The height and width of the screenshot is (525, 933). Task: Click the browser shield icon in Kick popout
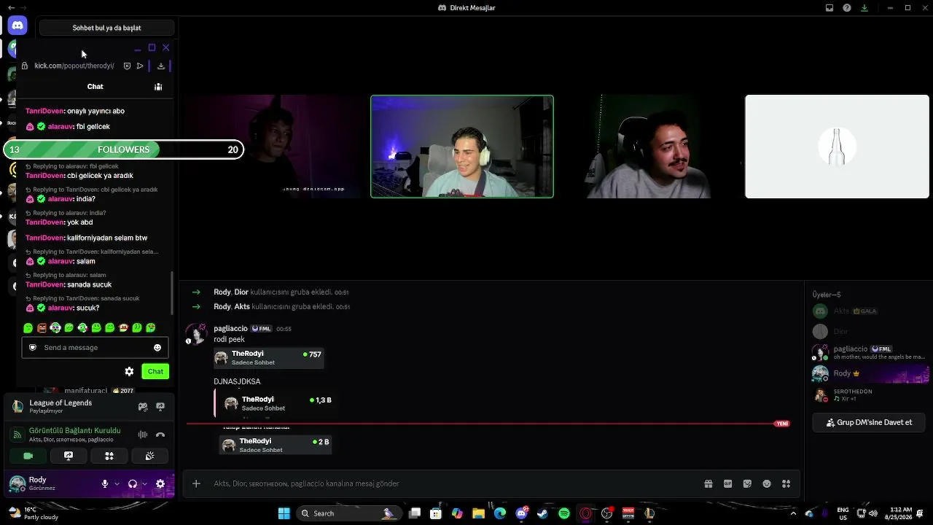127,66
